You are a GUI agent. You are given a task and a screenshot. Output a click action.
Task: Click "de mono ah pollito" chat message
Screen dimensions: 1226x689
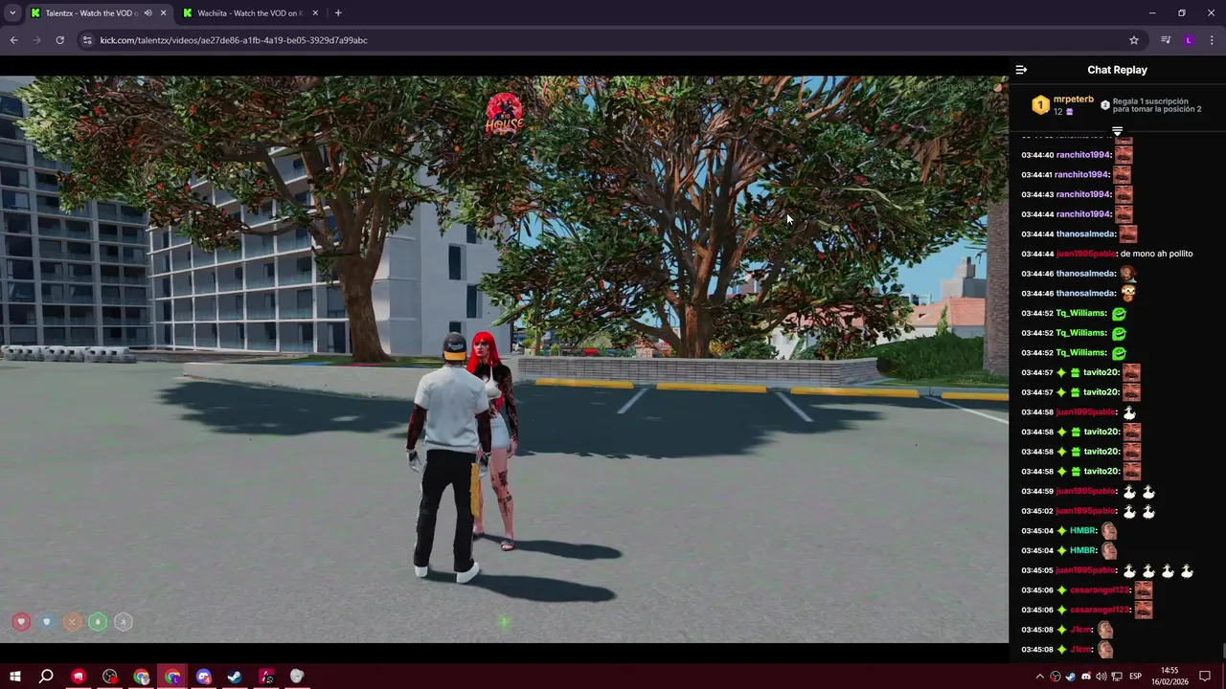coord(1156,255)
